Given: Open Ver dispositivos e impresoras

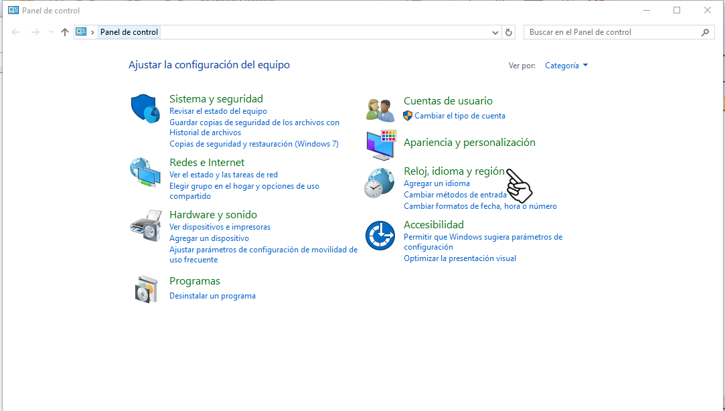Looking at the screenshot, I should [x=220, y=227].
